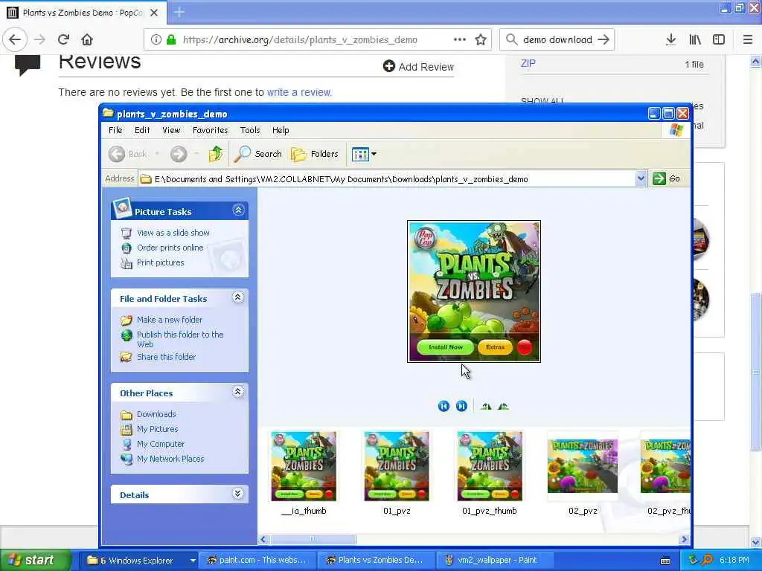Open the File menu in Explorer
The width and height of the screenshot is (762, 571).
(115, 130)
